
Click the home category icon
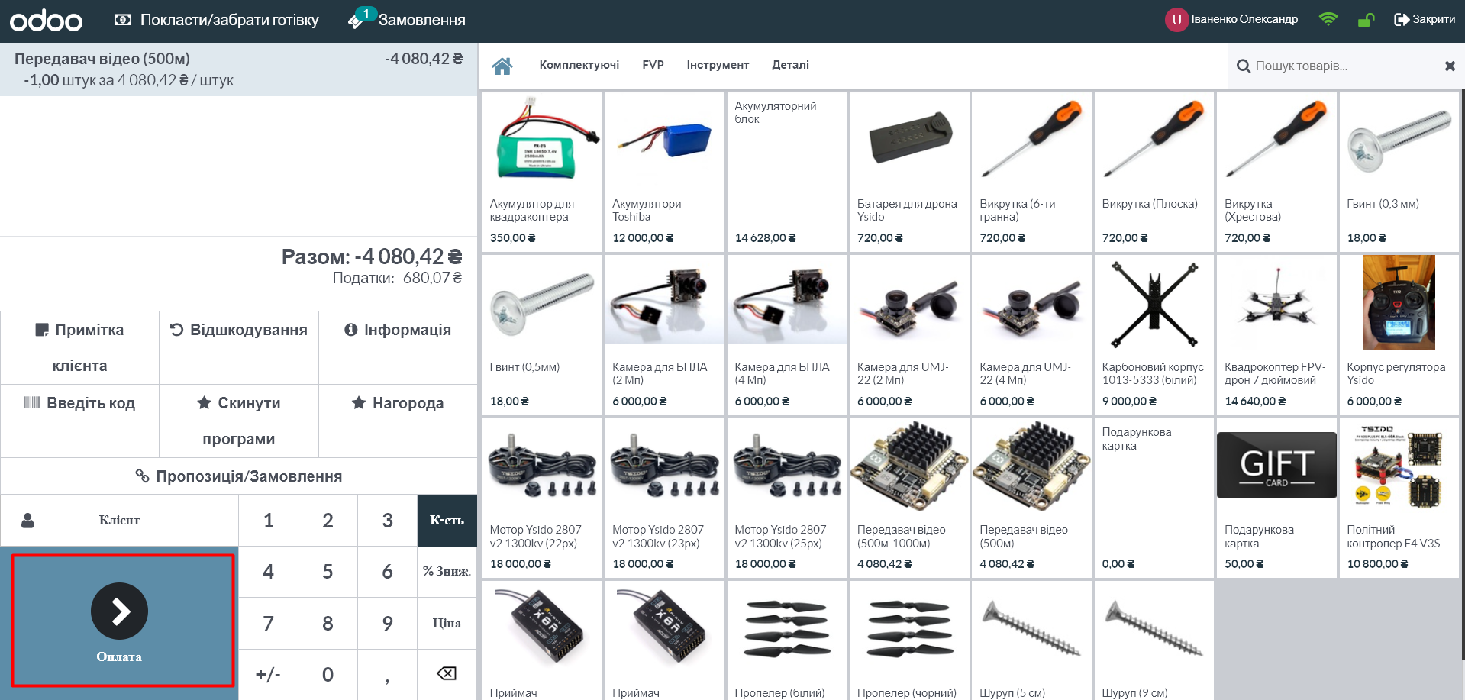point(502,66)
